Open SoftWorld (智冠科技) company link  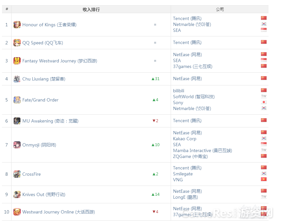pos(194,97)
